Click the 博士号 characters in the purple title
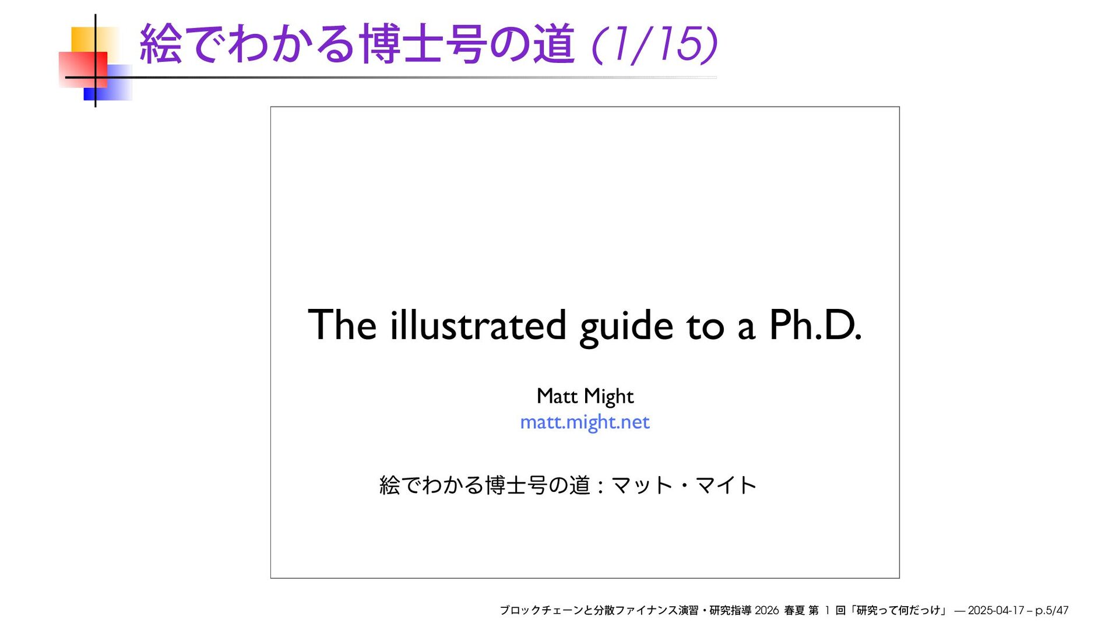This screenshot has height=630, width=1119. (422, 44)
